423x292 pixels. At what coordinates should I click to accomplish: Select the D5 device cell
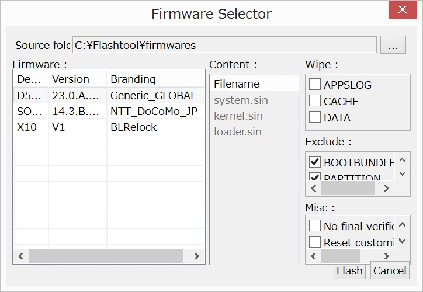tap(31, 95)
